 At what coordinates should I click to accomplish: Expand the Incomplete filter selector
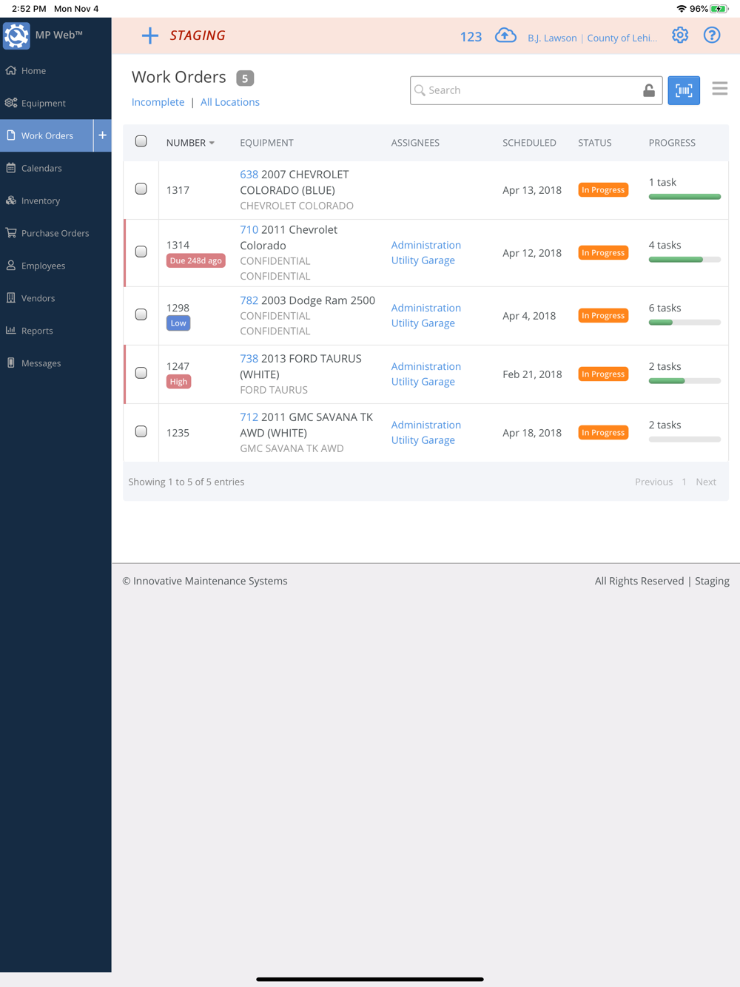158,102
